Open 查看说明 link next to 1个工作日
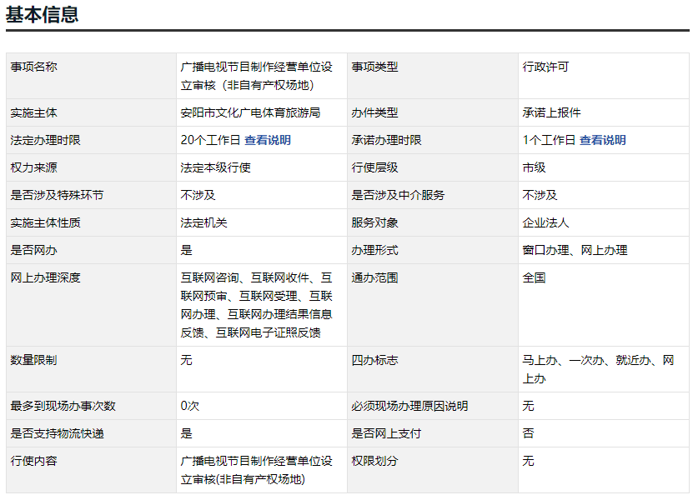This screenshot has height=495, width=698. 602,140
